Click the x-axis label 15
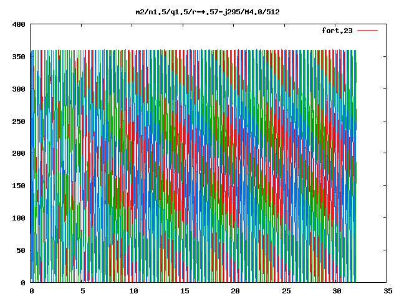This screenshot has height=299, width=399. click(185, 291)
